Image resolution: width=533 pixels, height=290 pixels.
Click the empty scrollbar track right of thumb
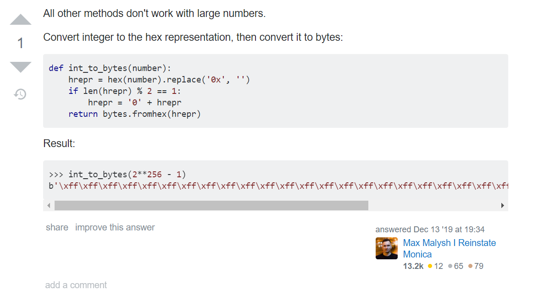(433, 206)
